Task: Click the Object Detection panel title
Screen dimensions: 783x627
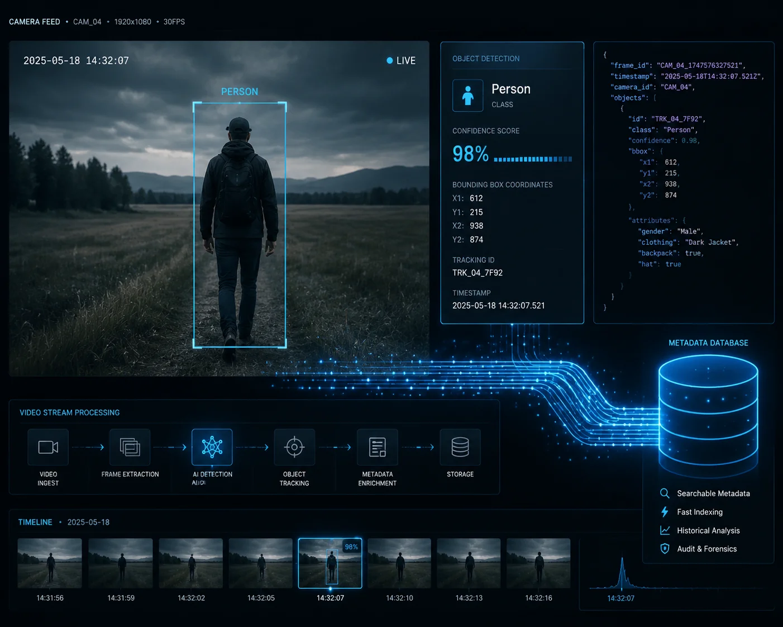Action: [x=486, y=59]
